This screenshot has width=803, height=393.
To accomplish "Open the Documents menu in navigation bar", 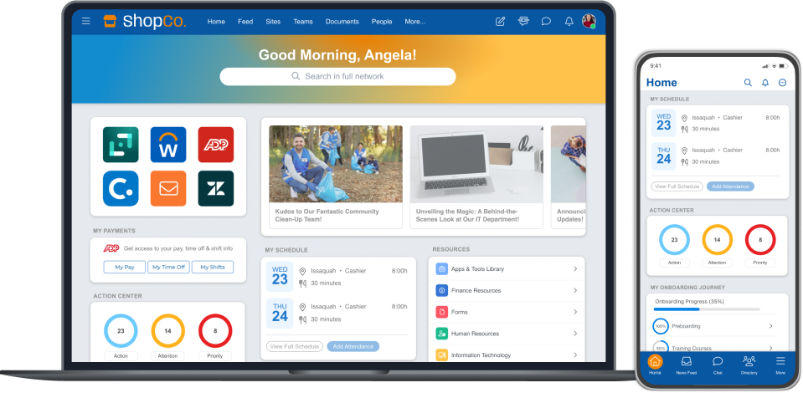I will pyautogui.click(x=342, y=22).
